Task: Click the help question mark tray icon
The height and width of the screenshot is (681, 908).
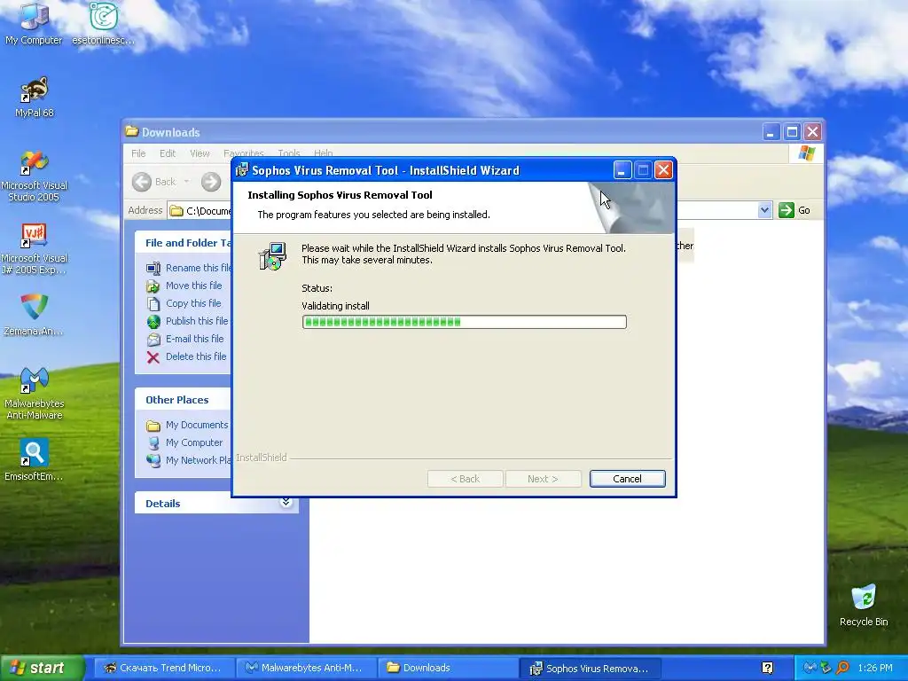Action: (767, 669)
